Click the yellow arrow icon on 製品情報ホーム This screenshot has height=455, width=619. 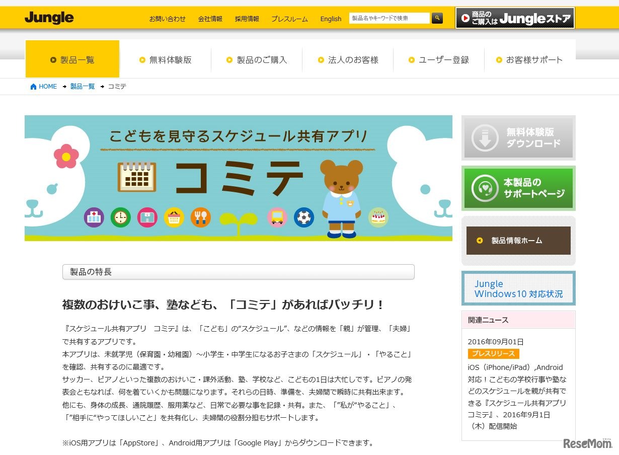[480, 241]
